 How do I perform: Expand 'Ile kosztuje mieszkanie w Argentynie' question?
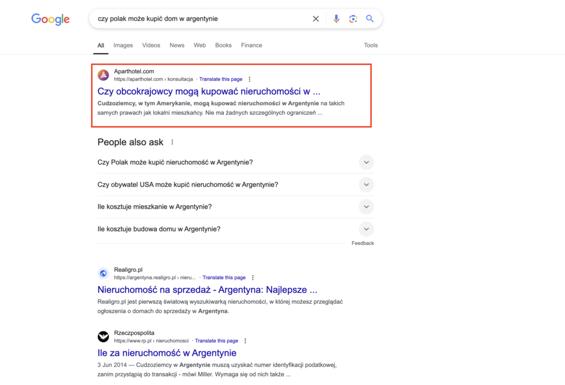pyautogui.click(x=236, y=207)
